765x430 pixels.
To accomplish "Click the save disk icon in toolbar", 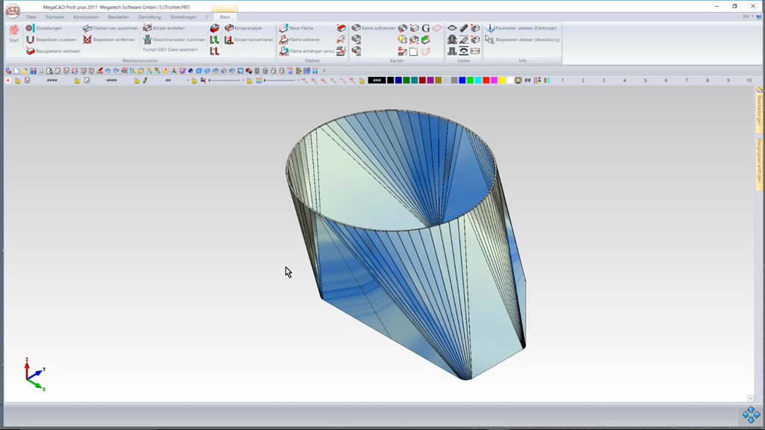I will click(x=33, y=71).
